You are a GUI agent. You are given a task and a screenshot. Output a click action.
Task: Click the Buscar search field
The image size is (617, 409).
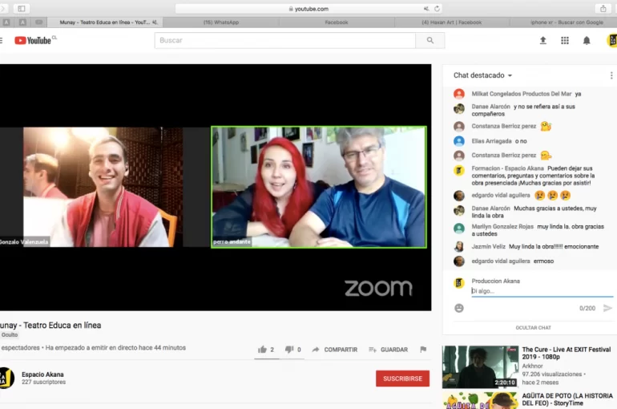pyautogui.click(x=285, y=40)
